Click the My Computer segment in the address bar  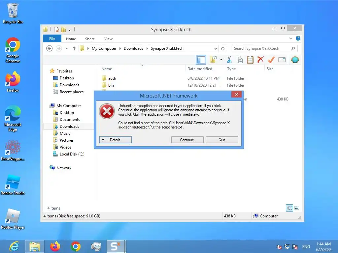click(104, 48)
